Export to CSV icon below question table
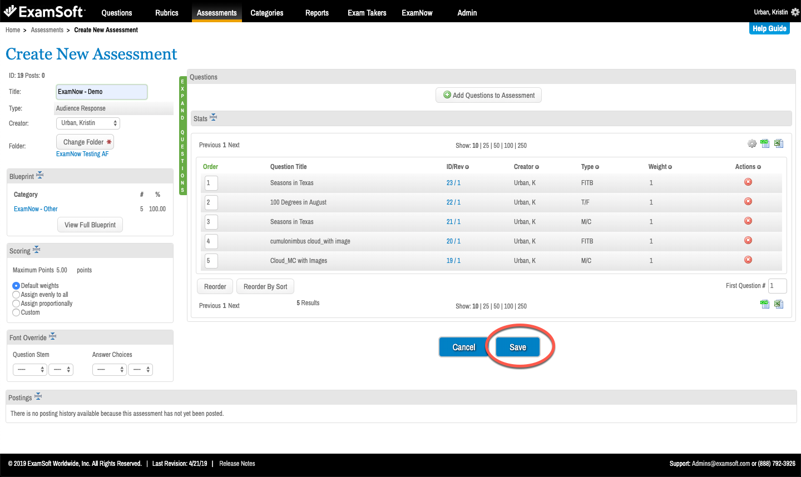The width and height of the screenshot is (801, 477). click(765, 304)
